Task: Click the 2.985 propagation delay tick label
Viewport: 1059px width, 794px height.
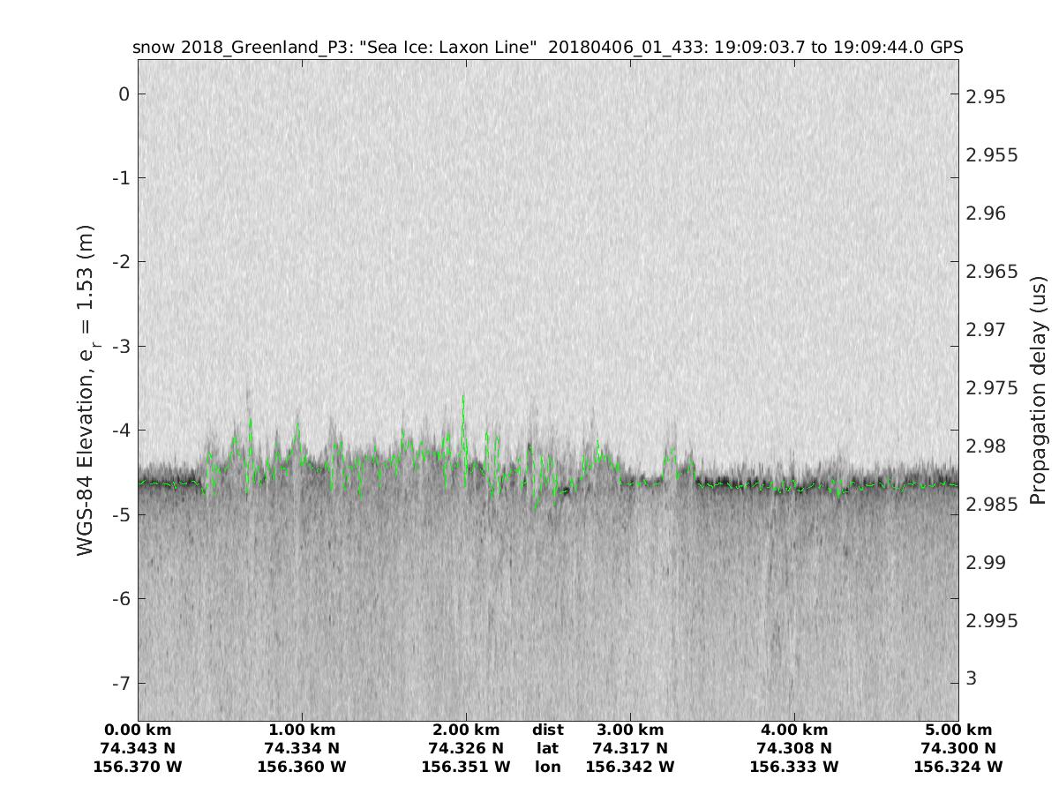Action: click(x=997, y=503)
